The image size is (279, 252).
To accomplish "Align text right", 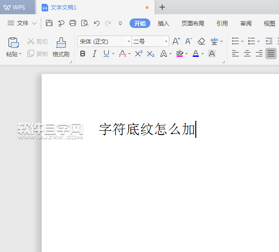I will [x=259, y=54].
